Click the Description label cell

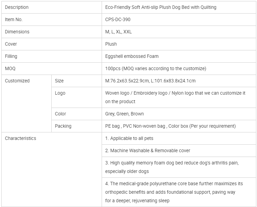pyautogui.click(x=17, y=7)
